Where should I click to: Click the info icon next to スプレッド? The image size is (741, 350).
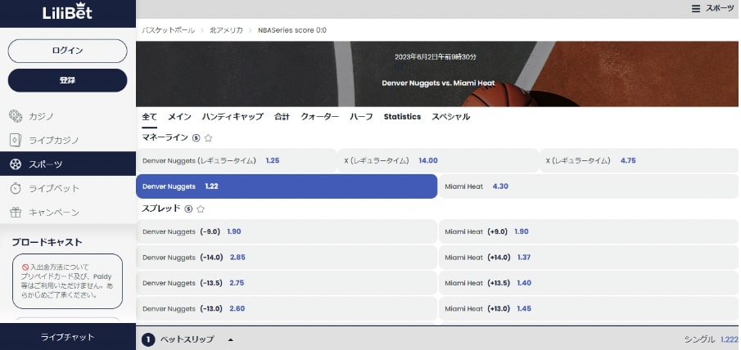click(x=188, y=209)
